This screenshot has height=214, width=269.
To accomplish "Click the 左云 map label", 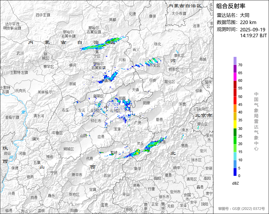I will 82,110.
